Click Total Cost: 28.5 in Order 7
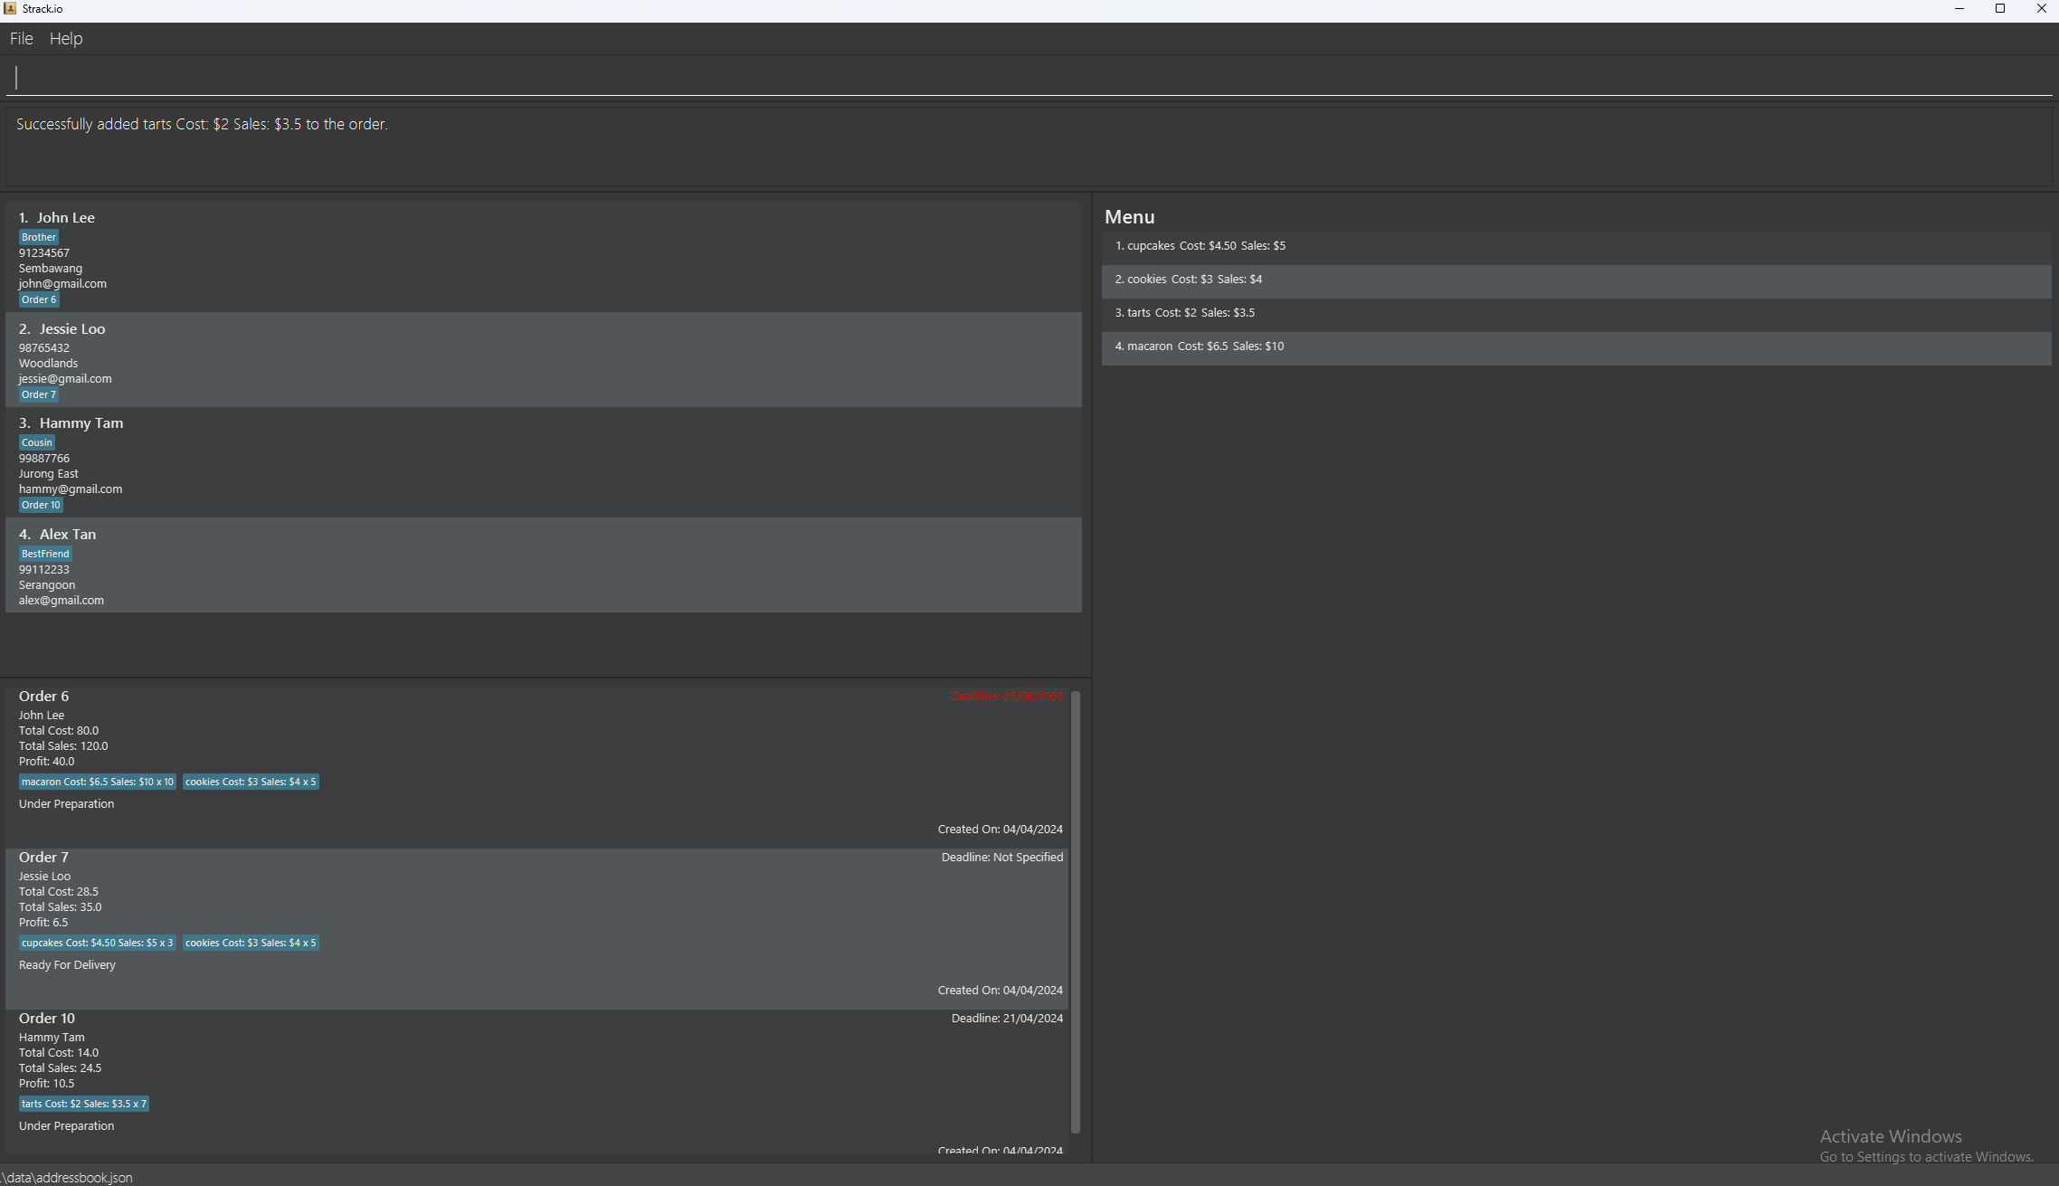 pos(59,892)
